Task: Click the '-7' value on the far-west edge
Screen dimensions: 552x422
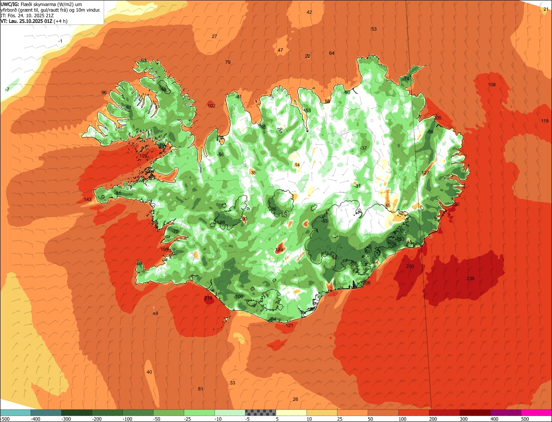Action: tap(7, 89)
